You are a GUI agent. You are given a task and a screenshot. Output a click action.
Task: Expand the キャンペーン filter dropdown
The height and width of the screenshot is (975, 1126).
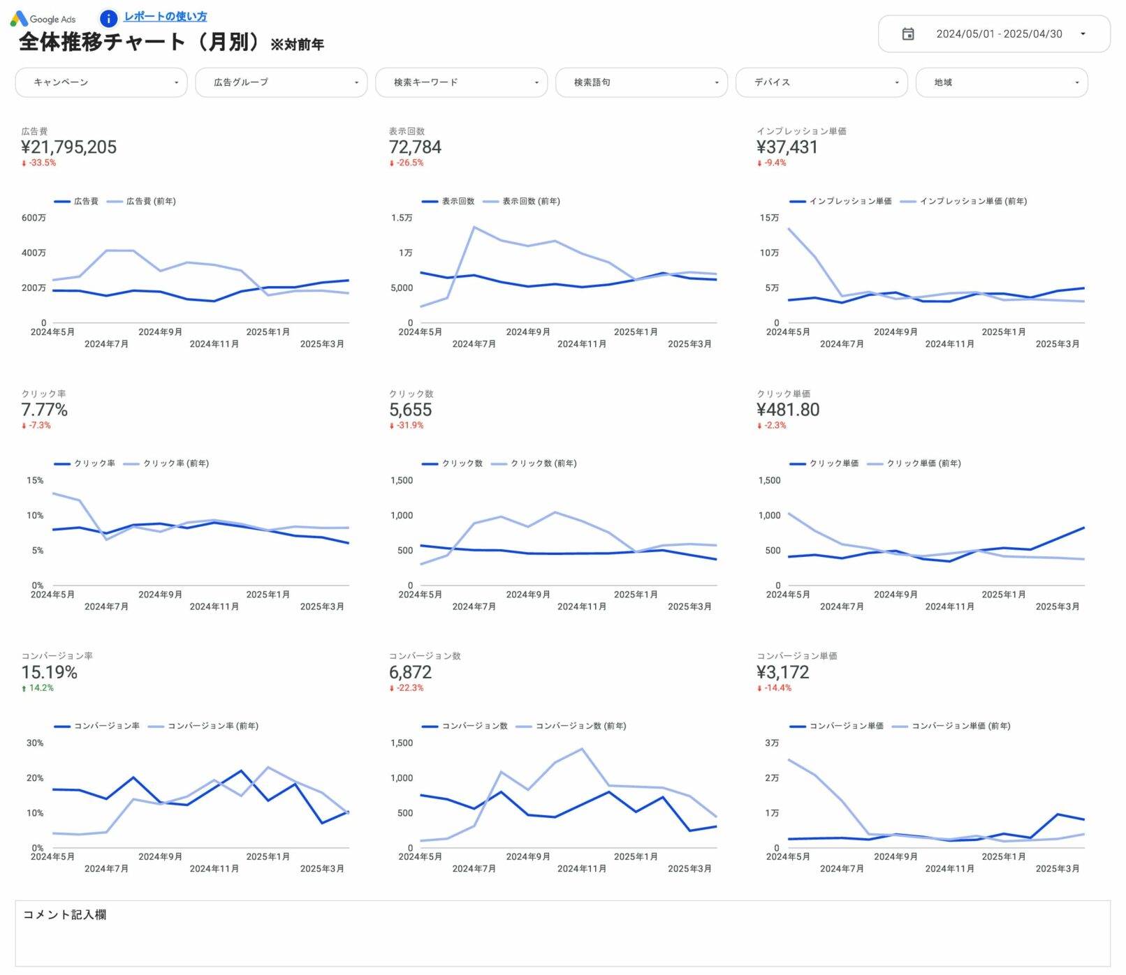[101, 82]
